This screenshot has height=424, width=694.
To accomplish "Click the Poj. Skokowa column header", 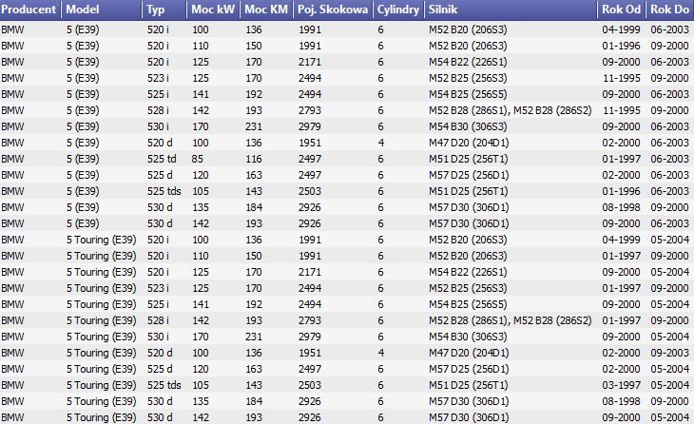I will point(333,10).
